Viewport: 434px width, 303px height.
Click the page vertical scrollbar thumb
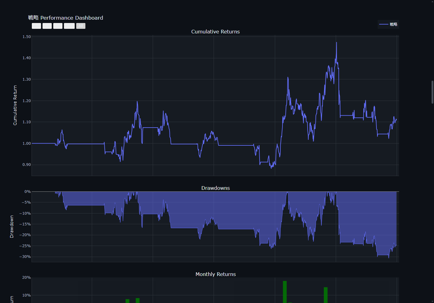(432, 92)
